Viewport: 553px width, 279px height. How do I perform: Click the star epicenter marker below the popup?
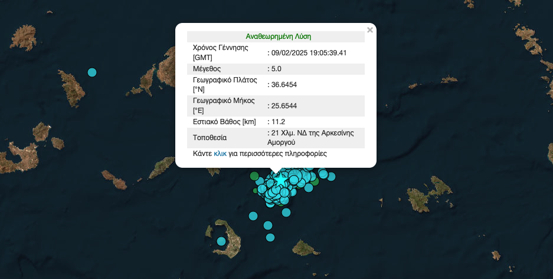click(x=280, y=180)
